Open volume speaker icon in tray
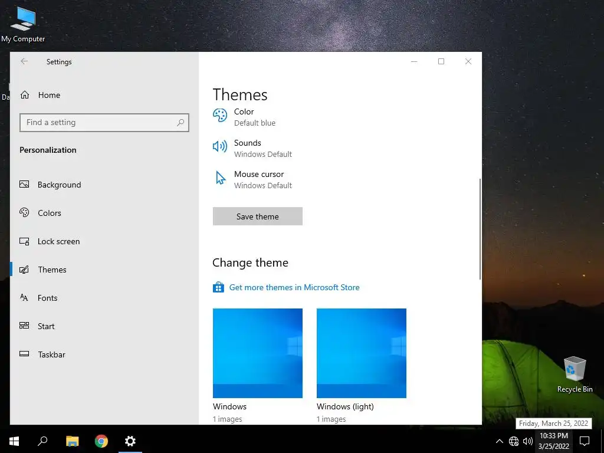 click(x=528, y=441)
